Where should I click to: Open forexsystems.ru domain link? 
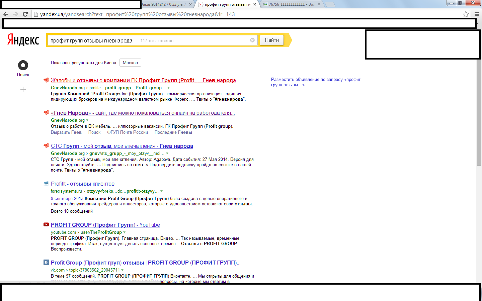[x=66, y=191]
